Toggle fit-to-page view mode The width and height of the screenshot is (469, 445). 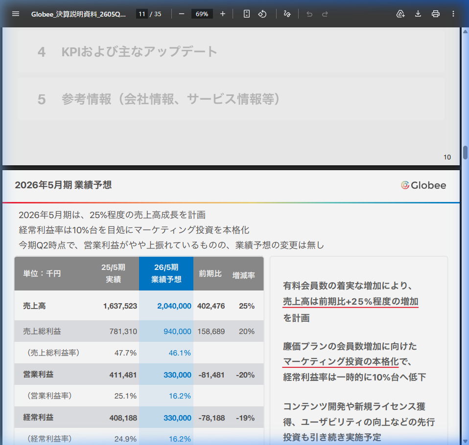click(246, 14)
